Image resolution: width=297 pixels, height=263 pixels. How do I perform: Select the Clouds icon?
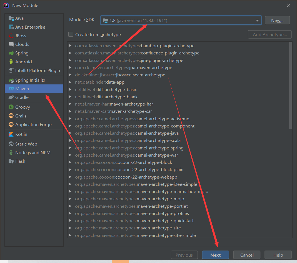coord(11,44)
